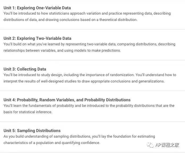The image size is (185, 153).
Task: Click 'theoretical distribution' phrase in Unit 1 text
Action: 118,20
